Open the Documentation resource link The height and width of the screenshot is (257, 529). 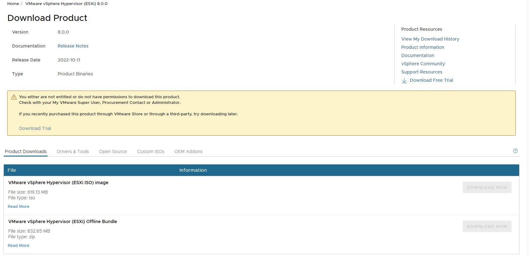[x=417, y=55]
